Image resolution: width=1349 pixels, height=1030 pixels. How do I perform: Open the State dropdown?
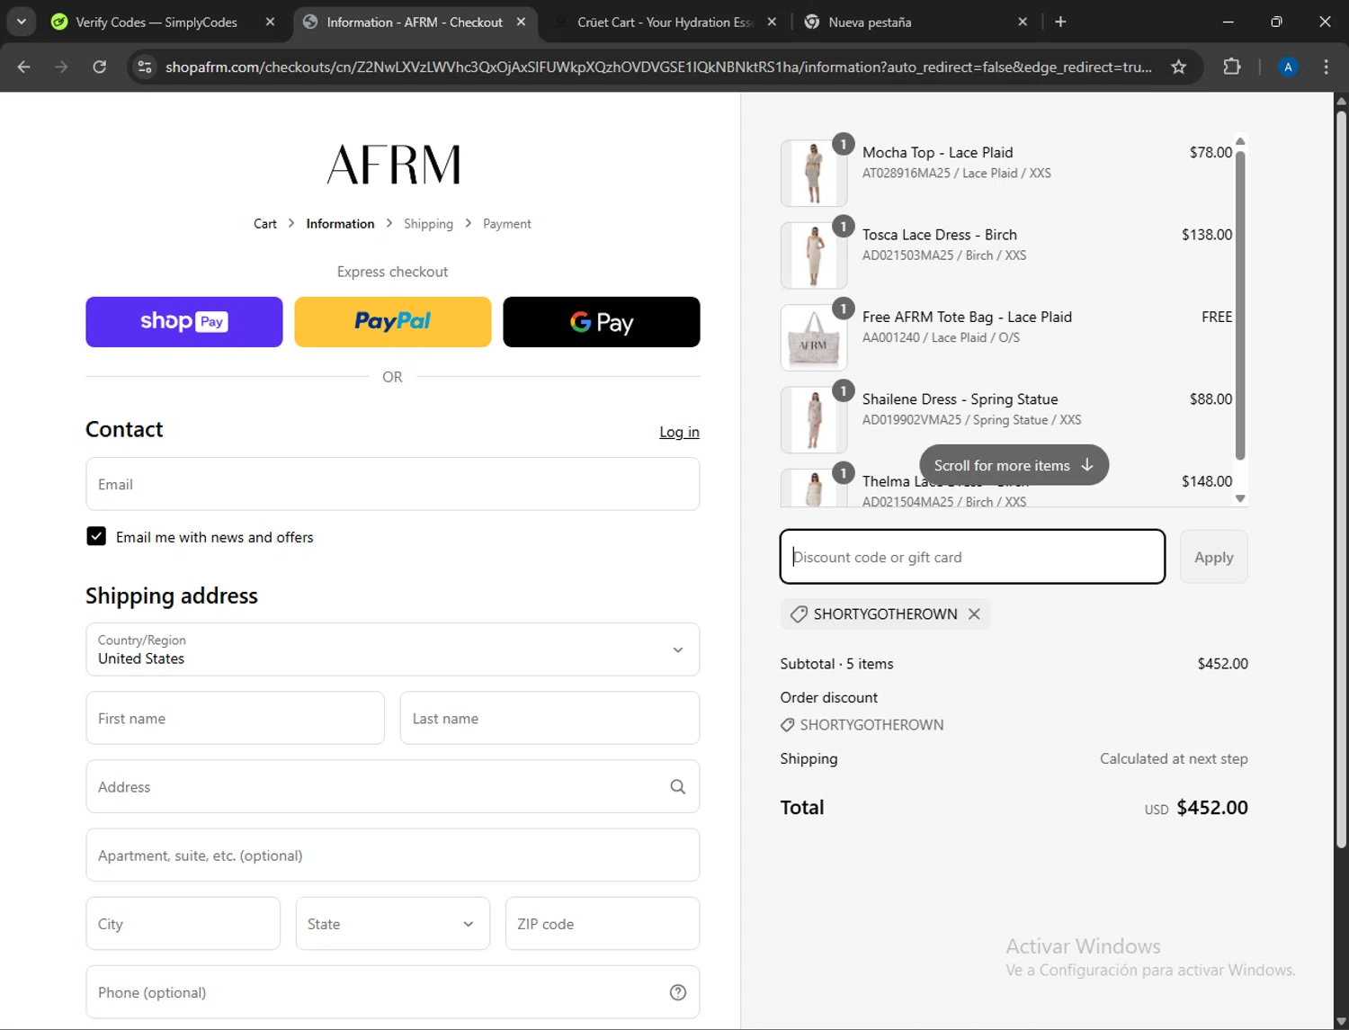click(x=393, y=924)
